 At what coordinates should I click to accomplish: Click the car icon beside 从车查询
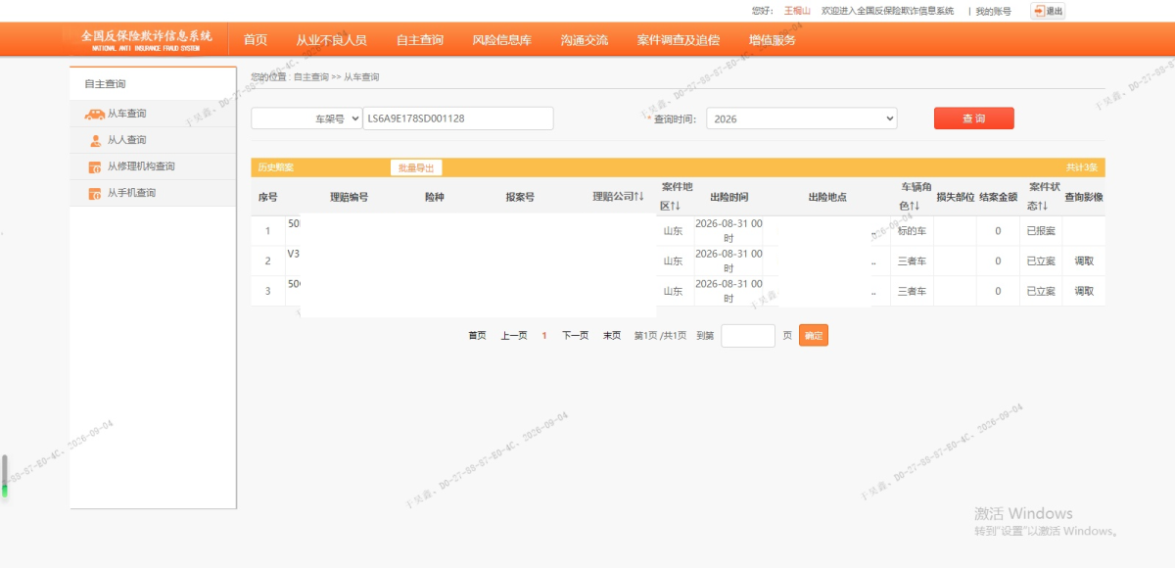click(x=95, y=114)
